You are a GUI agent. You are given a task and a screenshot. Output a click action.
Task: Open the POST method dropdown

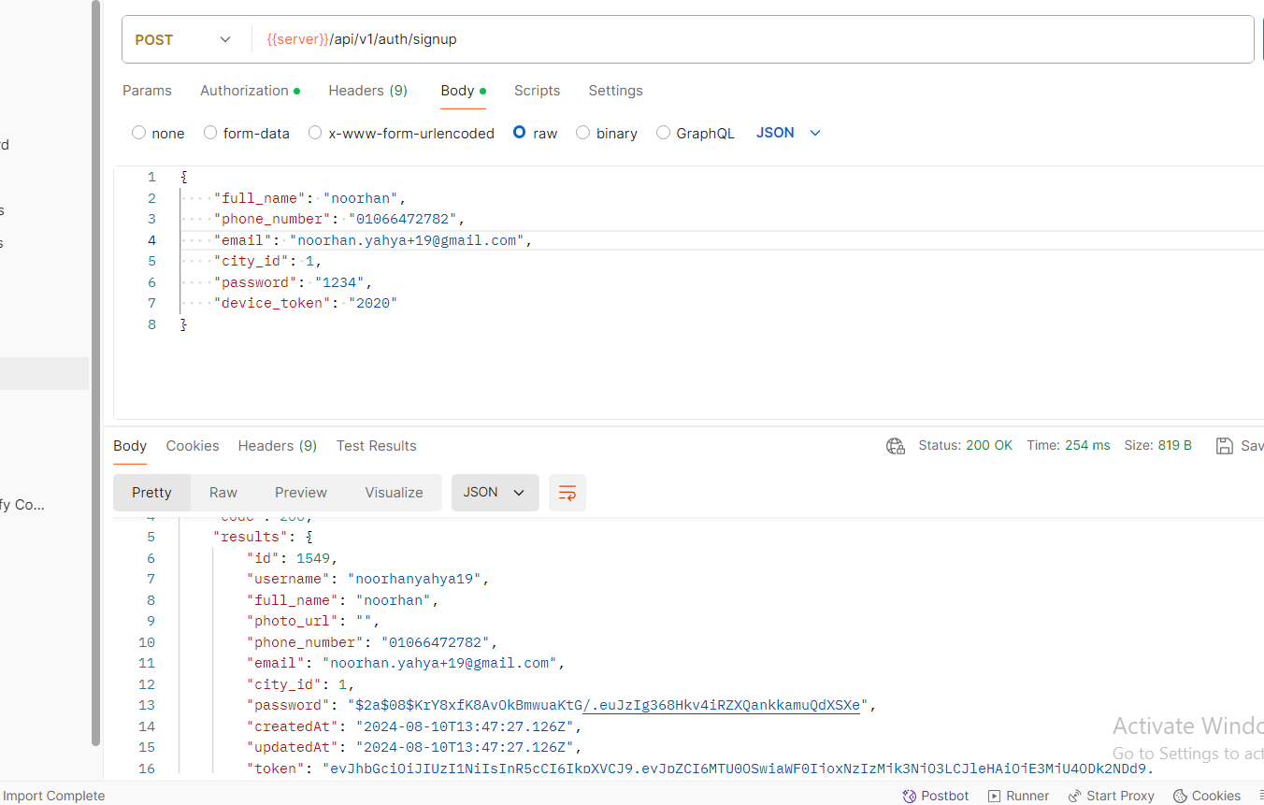point(183,39)
